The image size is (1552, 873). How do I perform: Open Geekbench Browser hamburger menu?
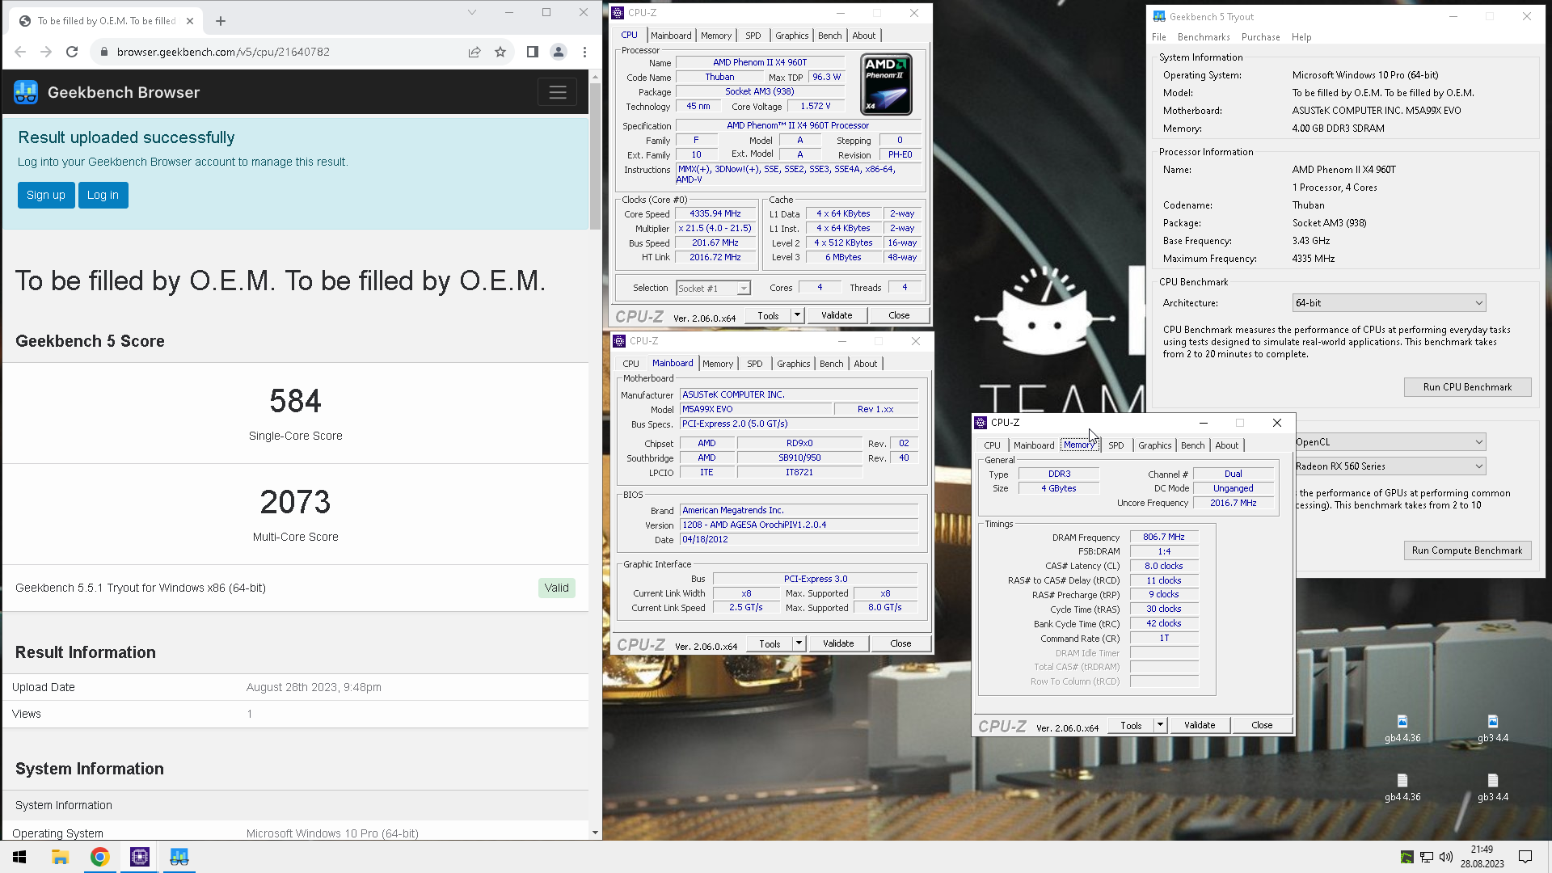(x=558, y=92)
